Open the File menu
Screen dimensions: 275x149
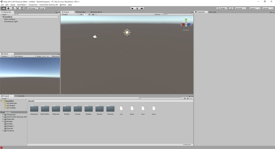point(2,5)
